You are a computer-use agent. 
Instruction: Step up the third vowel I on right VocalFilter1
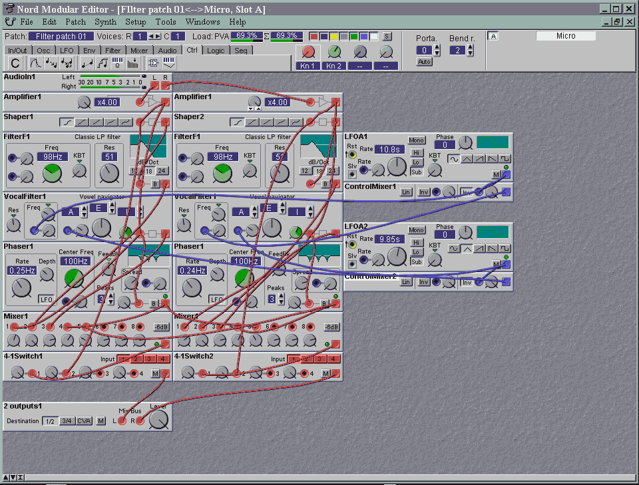[311, 209]
